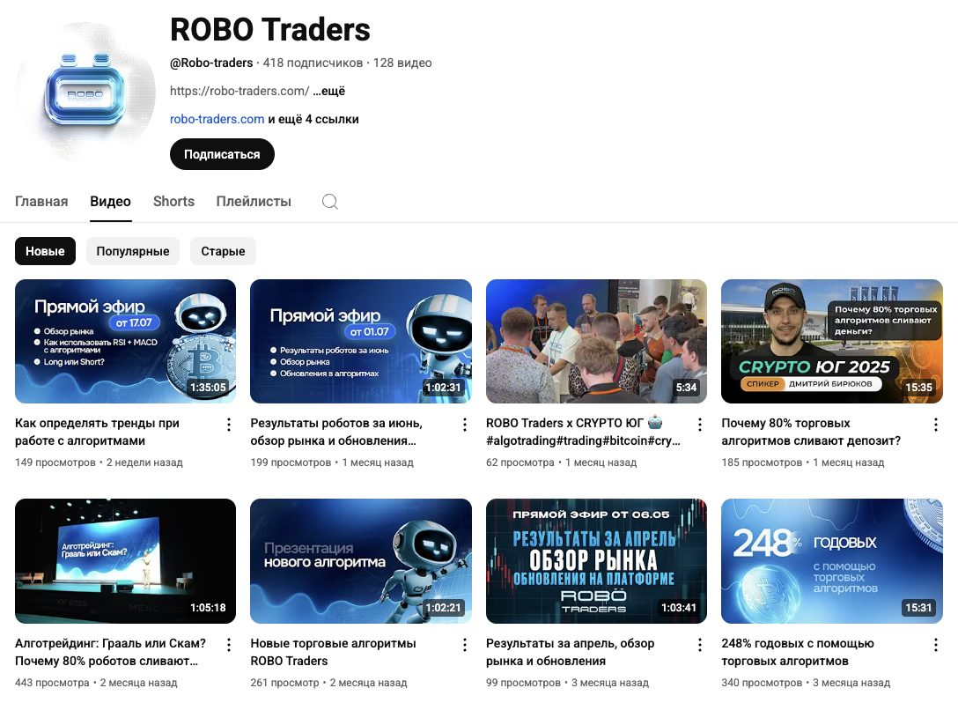Viewport: 958px width, 703px height.
Task: Select the Новые sort chip
Action: [45, 251]
